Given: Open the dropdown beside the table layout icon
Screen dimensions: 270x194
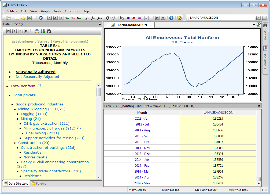Looking at the screenshot, I should (13, 18).
